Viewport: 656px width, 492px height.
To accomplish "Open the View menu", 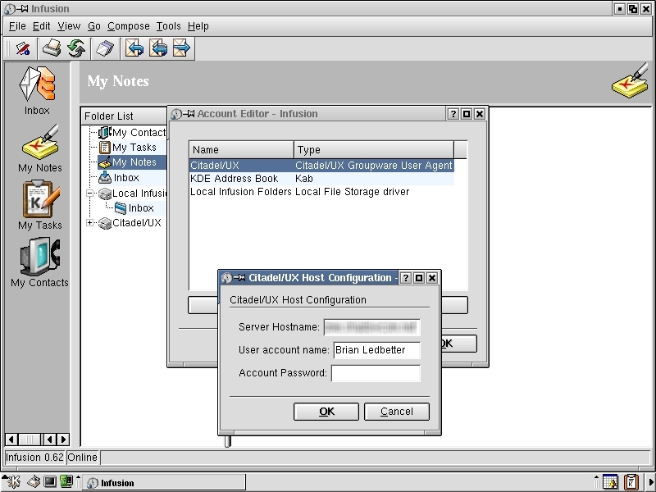I will click(x=69, y=26).
